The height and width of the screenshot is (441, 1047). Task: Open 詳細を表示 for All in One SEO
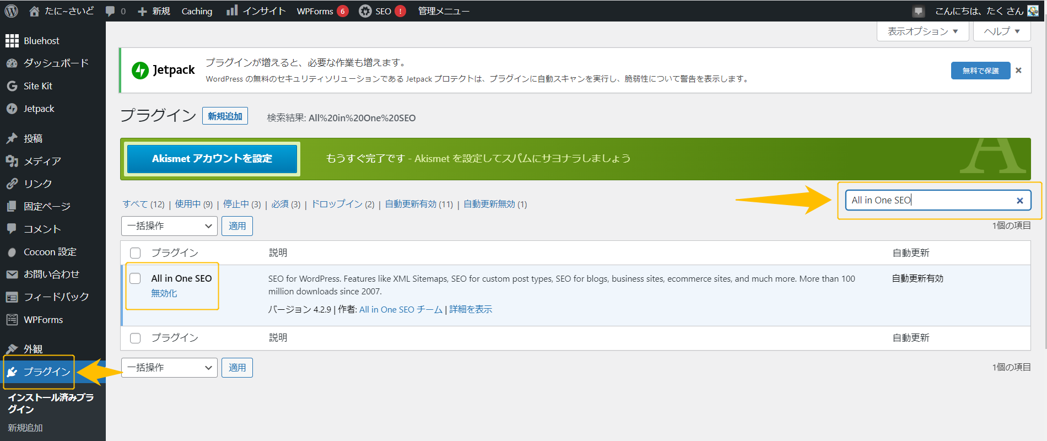471,309
